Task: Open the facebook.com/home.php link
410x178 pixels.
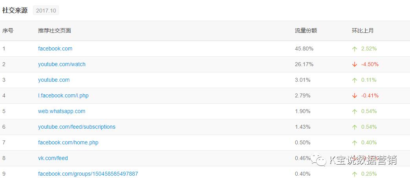Action: [x=68, y=142]
